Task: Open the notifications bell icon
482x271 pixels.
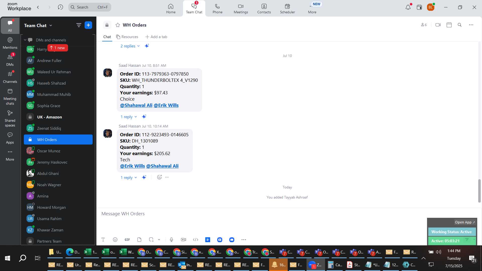Action: coord(408,7)
